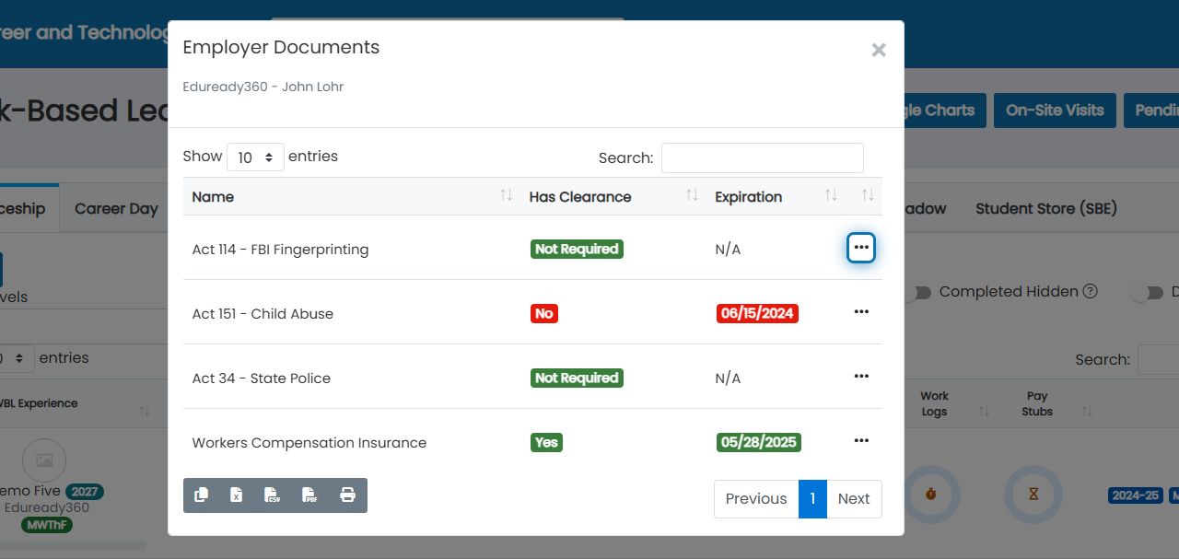Switch to the Career Day tab behind dialog
1179x559 pixels.
(116, 208)
